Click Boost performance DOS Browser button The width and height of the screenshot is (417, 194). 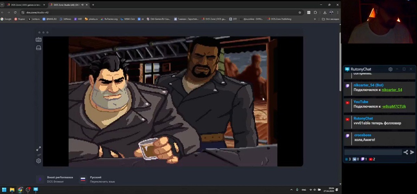[56, 179]
